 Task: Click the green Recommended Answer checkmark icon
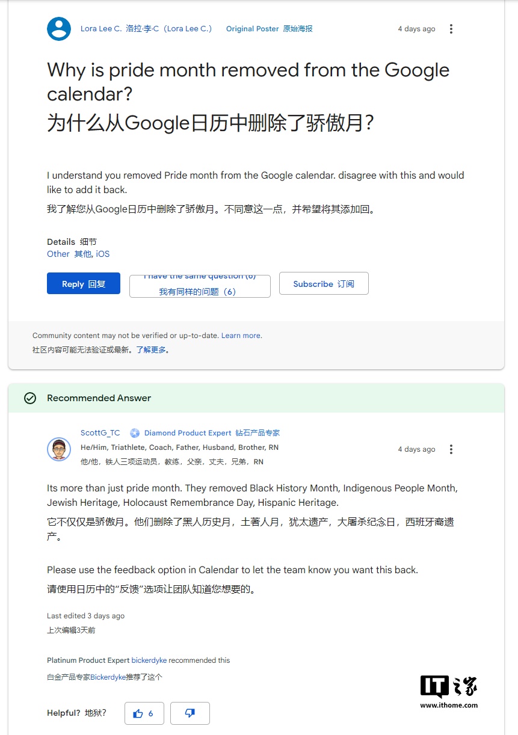coord(29,398)
